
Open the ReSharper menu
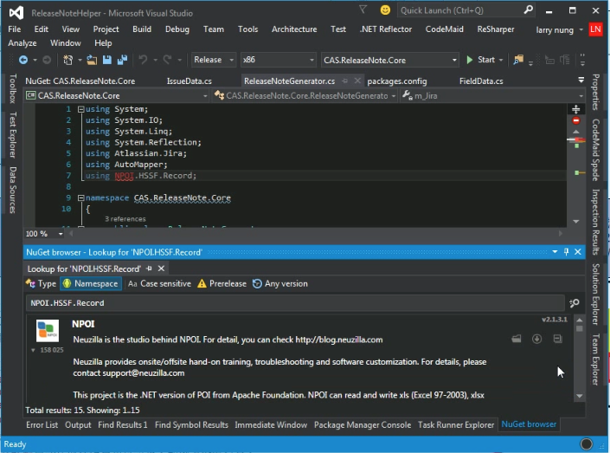[496, 29]
